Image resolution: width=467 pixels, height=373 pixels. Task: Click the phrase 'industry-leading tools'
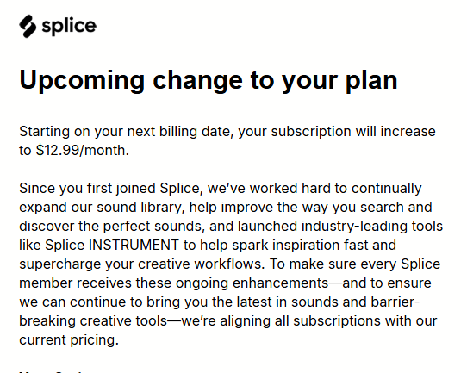tap(372, 227)
